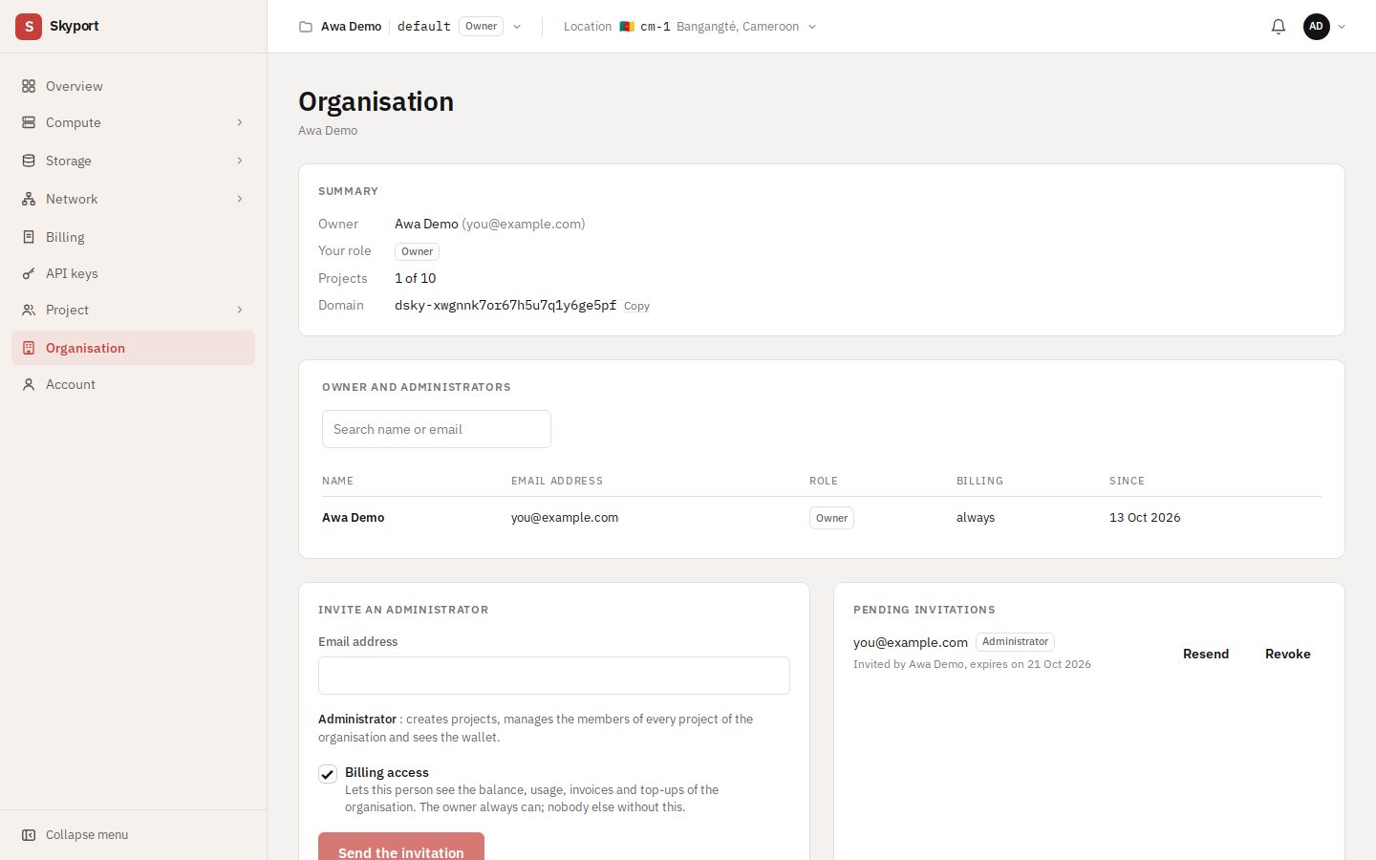
Task: Revoke the pending invitation
Action: 1288,654
